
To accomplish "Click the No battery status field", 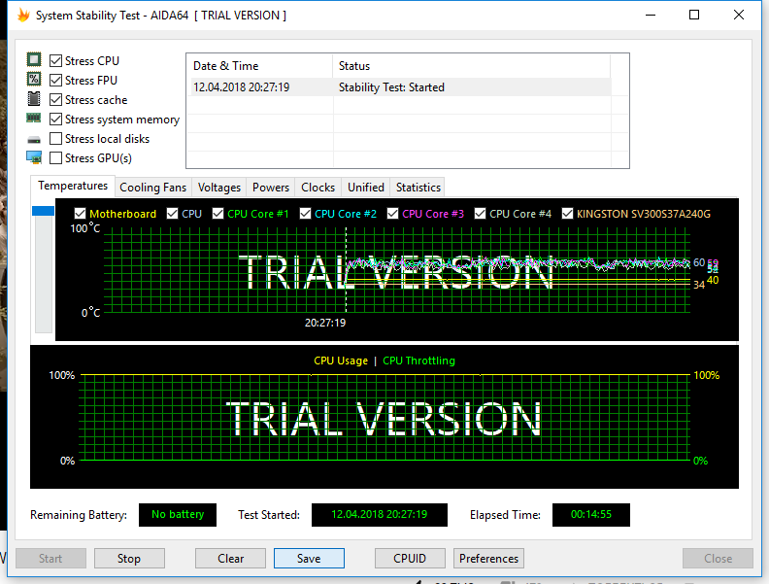I will click(178, 515).
